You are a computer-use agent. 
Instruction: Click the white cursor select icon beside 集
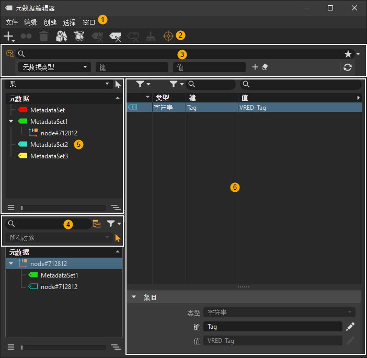[x=118, y=84]
